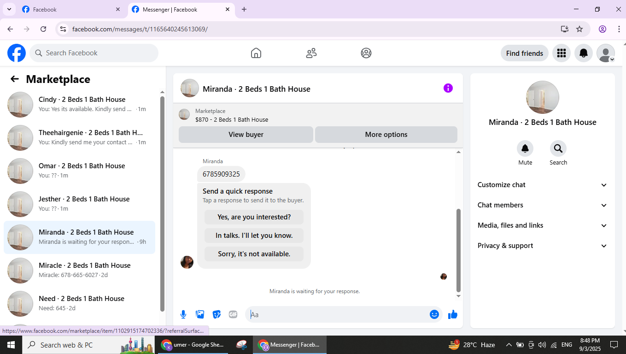Viewport: 626px width, 354px height.
Task: Show hidden system tray icons
Action: (509, 345)
